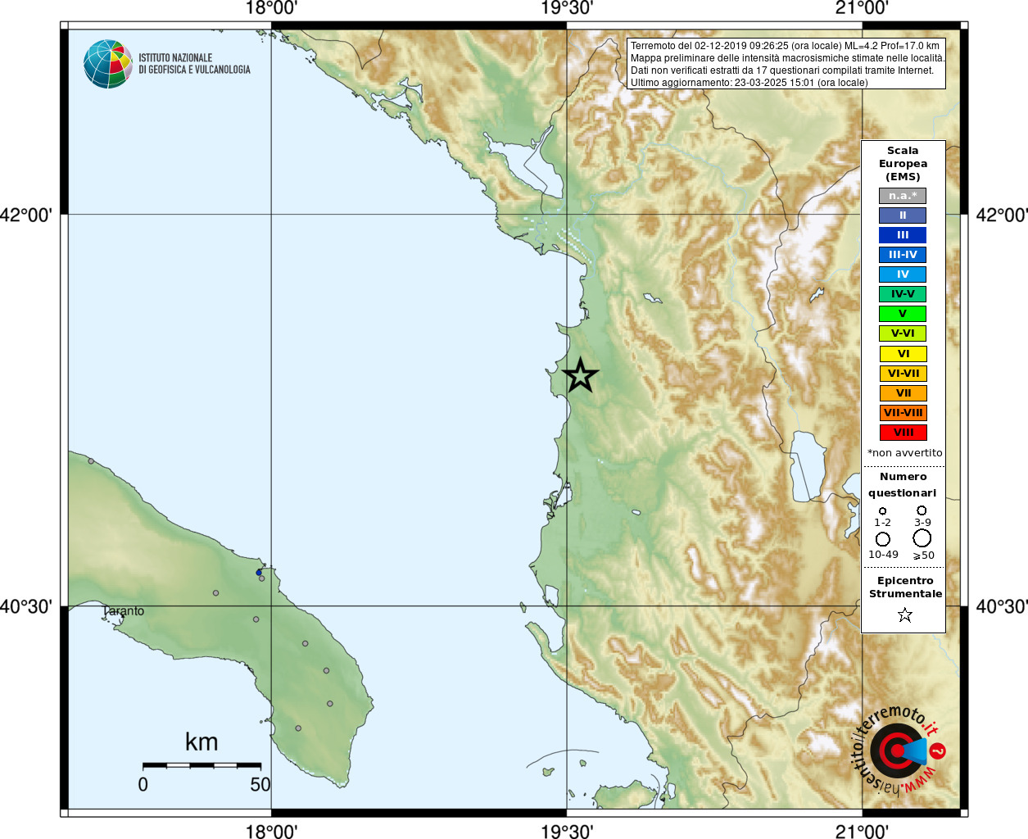Click the ISTITUTO NAZIONALE DI GEOFISICA text
The image size is (1028, 839).
pyautogui.click(x=194, y=64)
